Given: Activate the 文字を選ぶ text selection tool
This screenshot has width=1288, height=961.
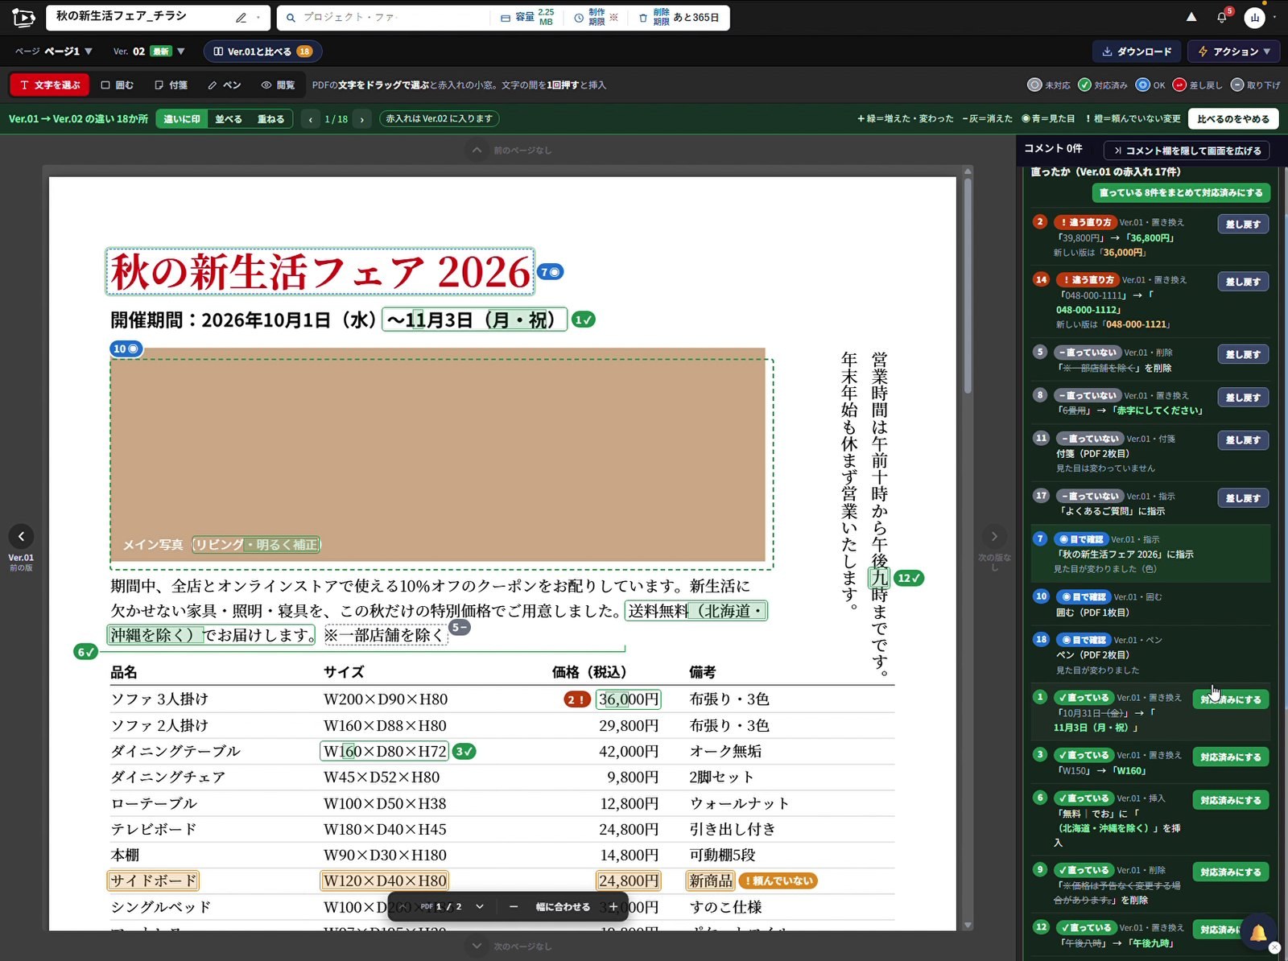Looking at the screenshot, I should point(50,85).
